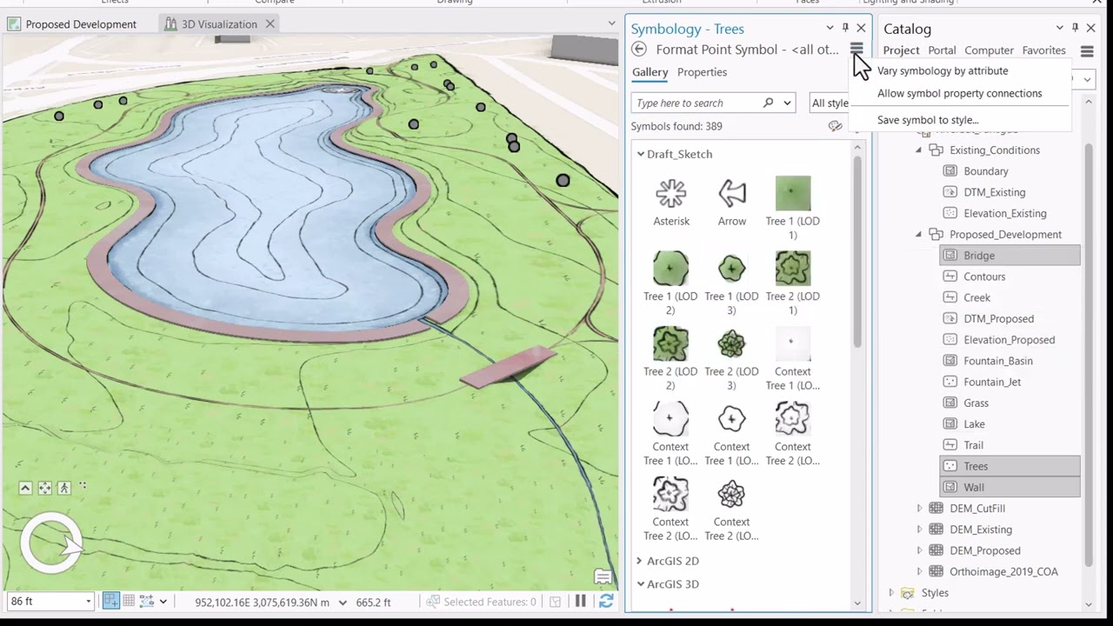
Task: Expand the DEM_CutFill raster
Action: 920,509
